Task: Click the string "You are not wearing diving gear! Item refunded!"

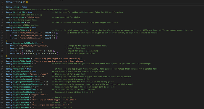Action: 60,61
